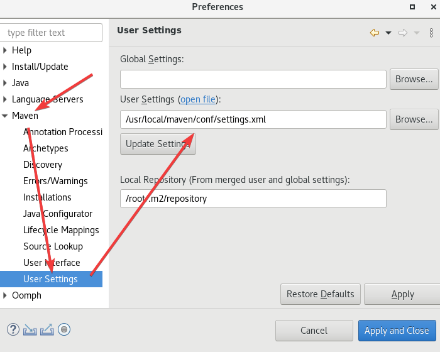Screen dimensions: 440x352
Task: Go back using the yellow Back arrow
Action: 375,33
